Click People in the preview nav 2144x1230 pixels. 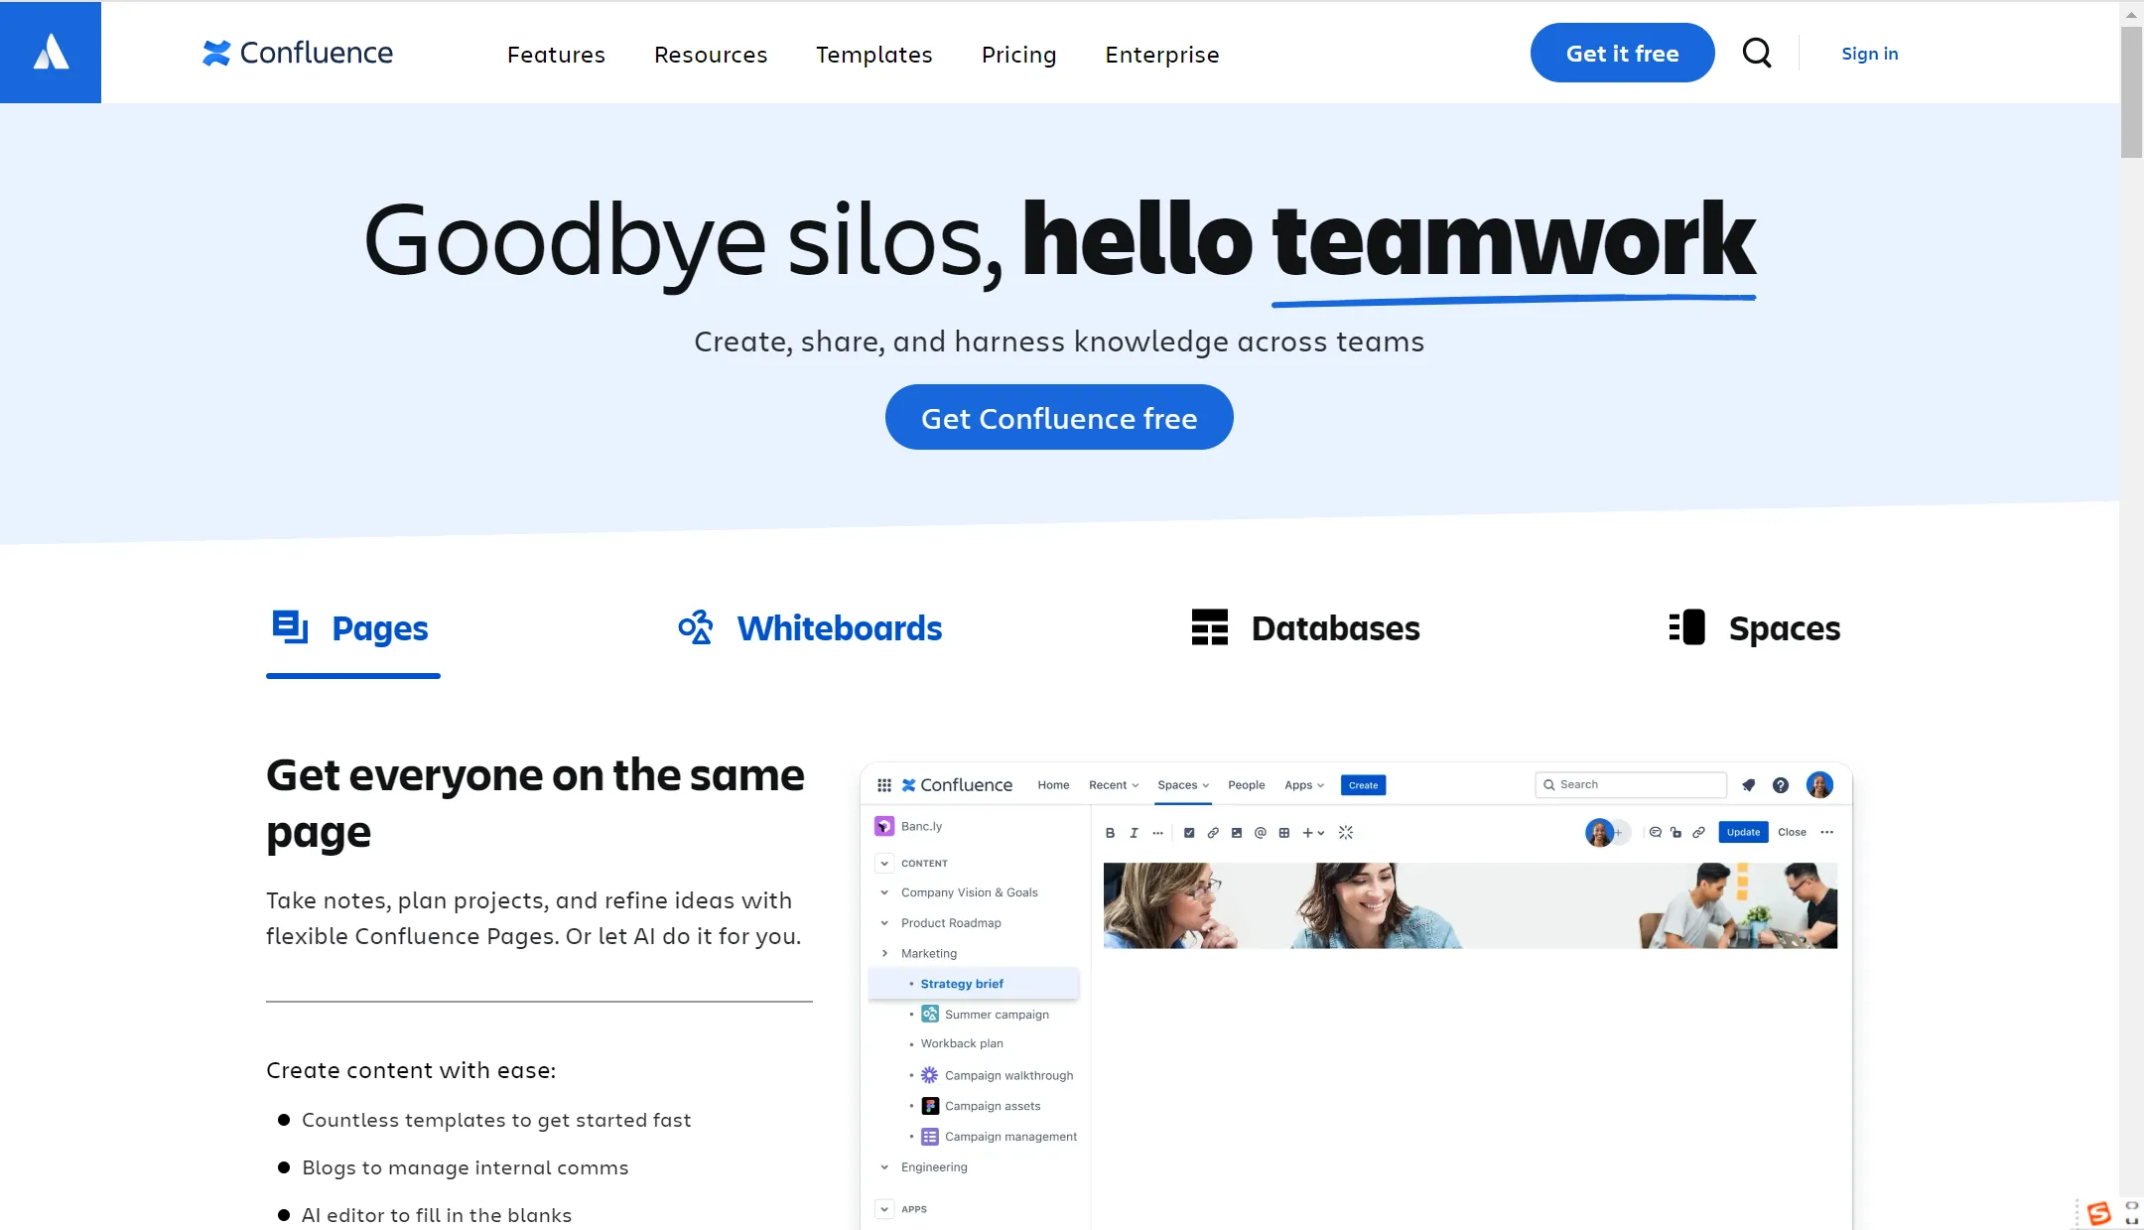click(1246, 785)
